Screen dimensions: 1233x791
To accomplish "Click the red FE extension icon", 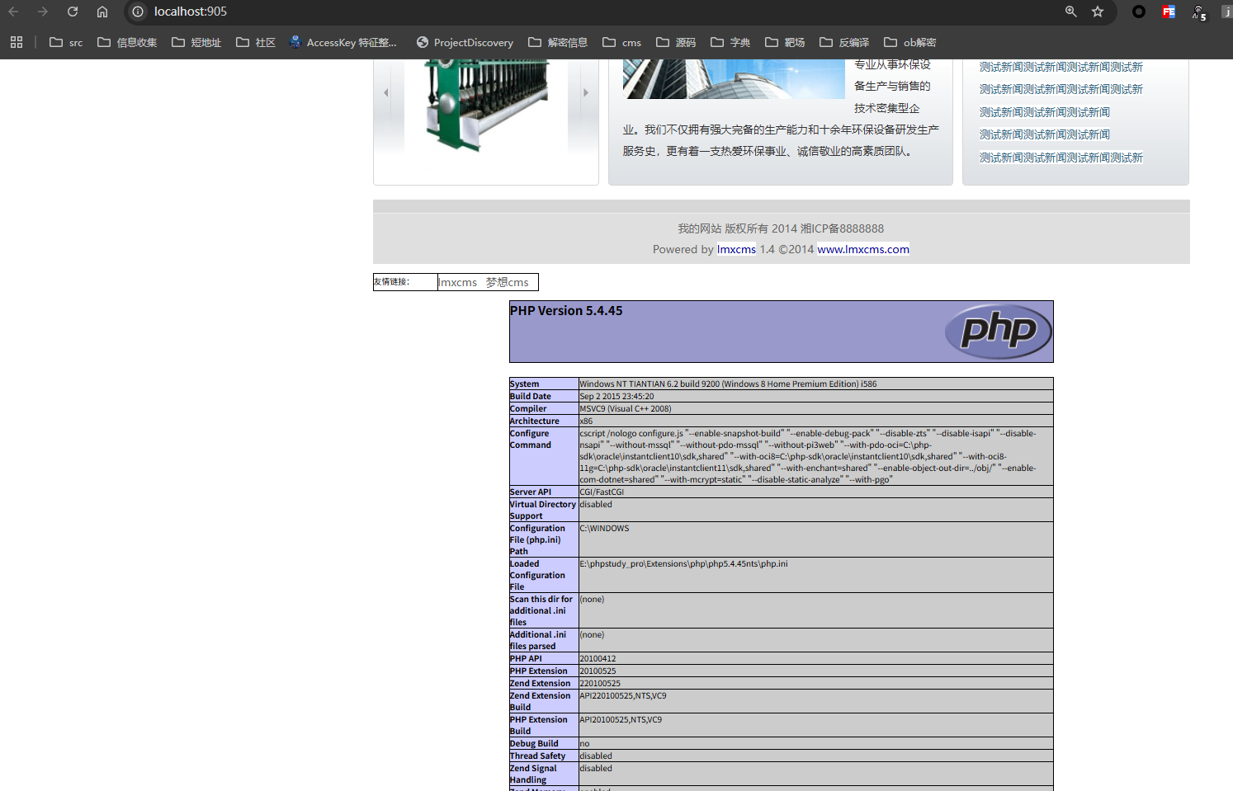I will click(1169, 12).
